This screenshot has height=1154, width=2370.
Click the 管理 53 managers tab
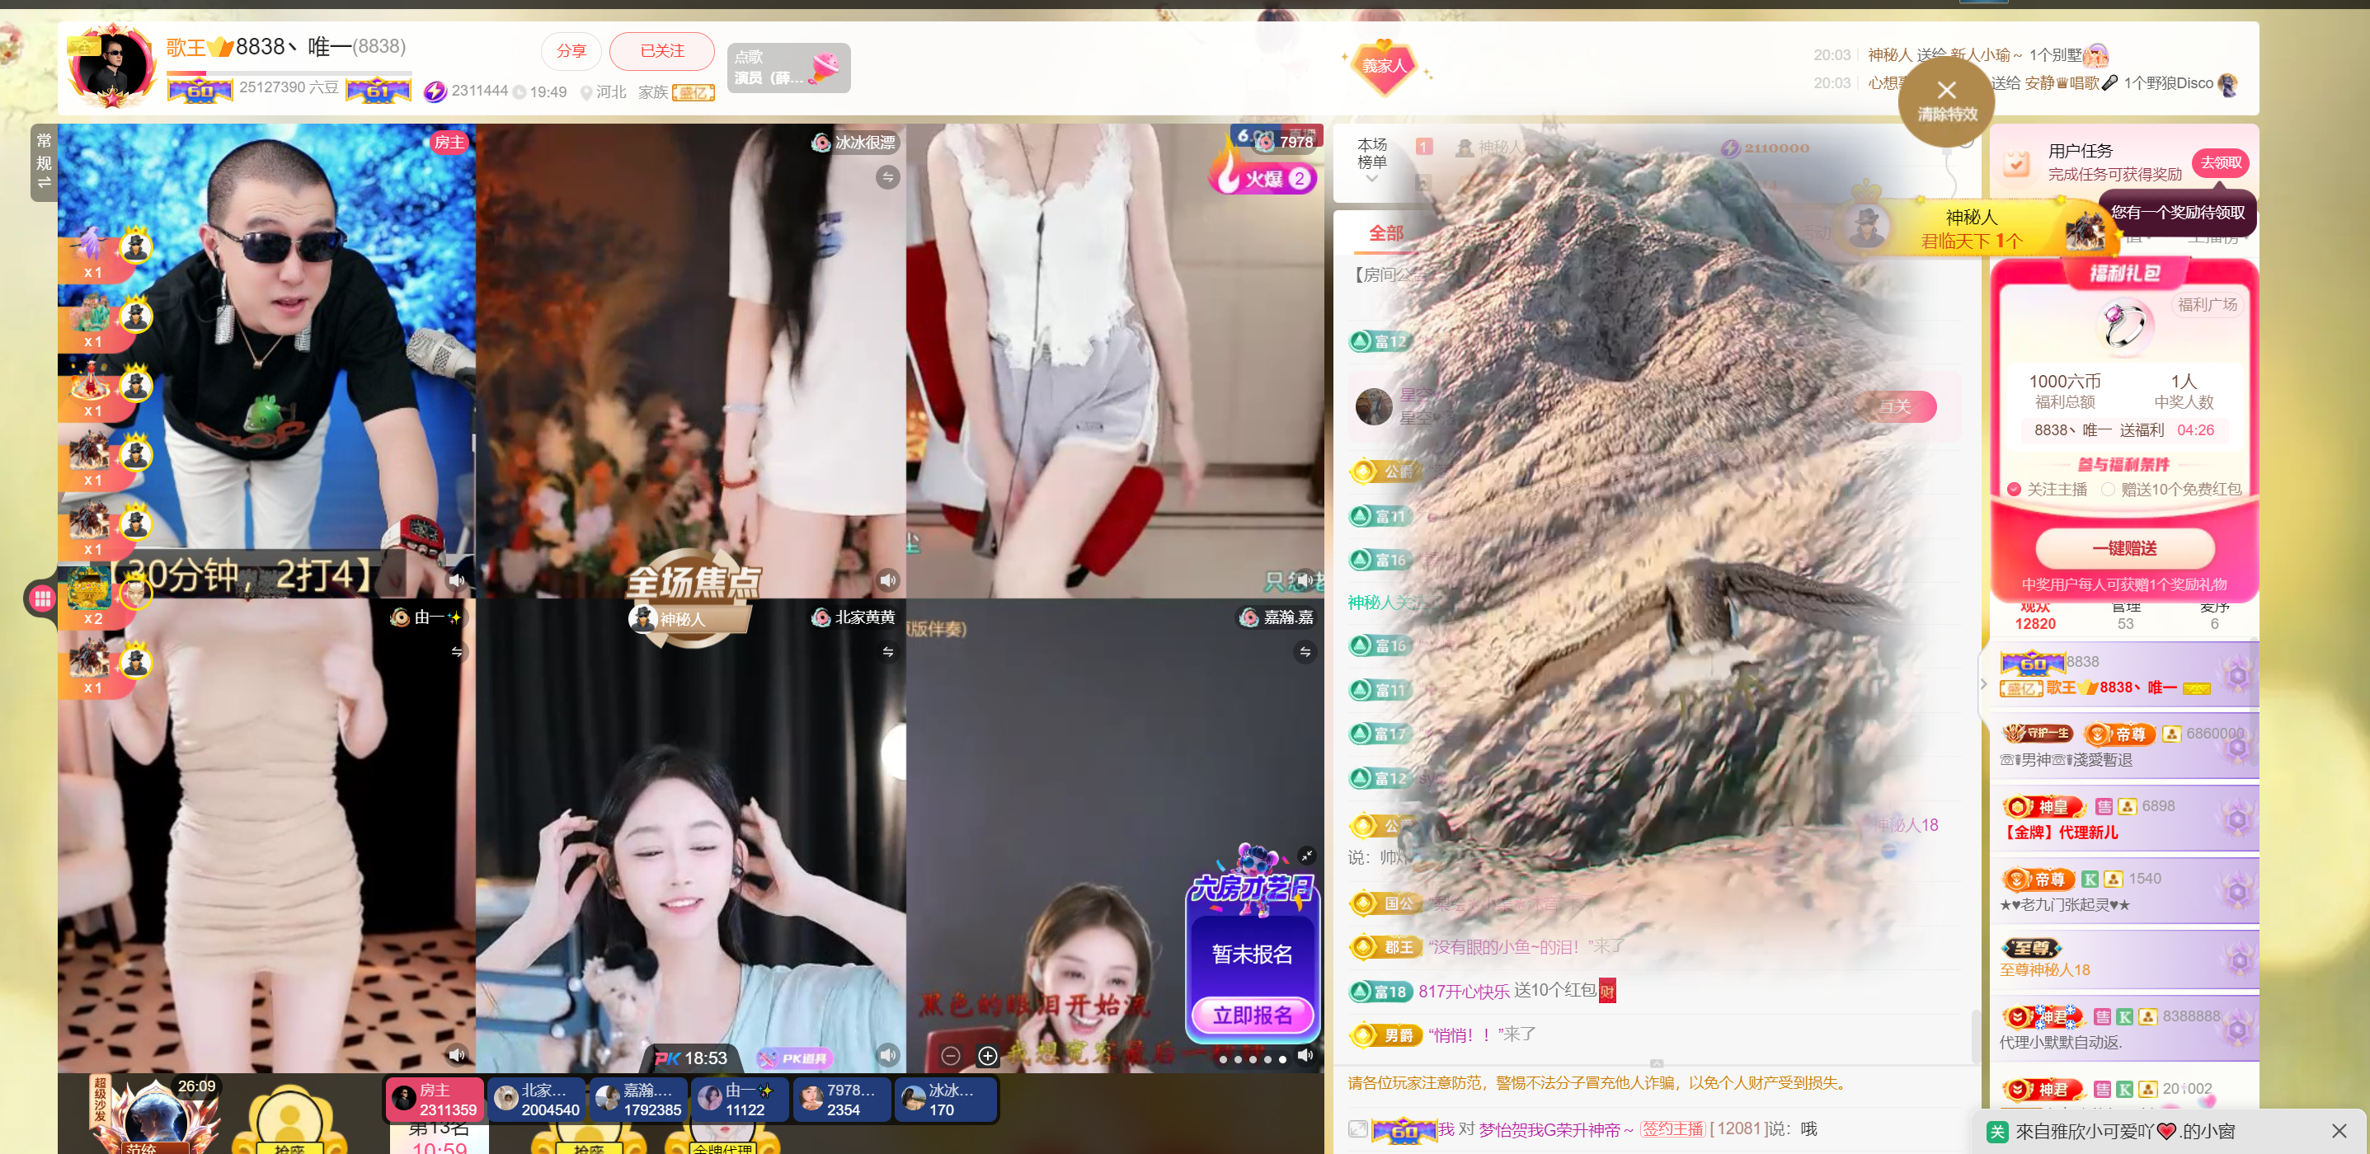pos(2125,615)
